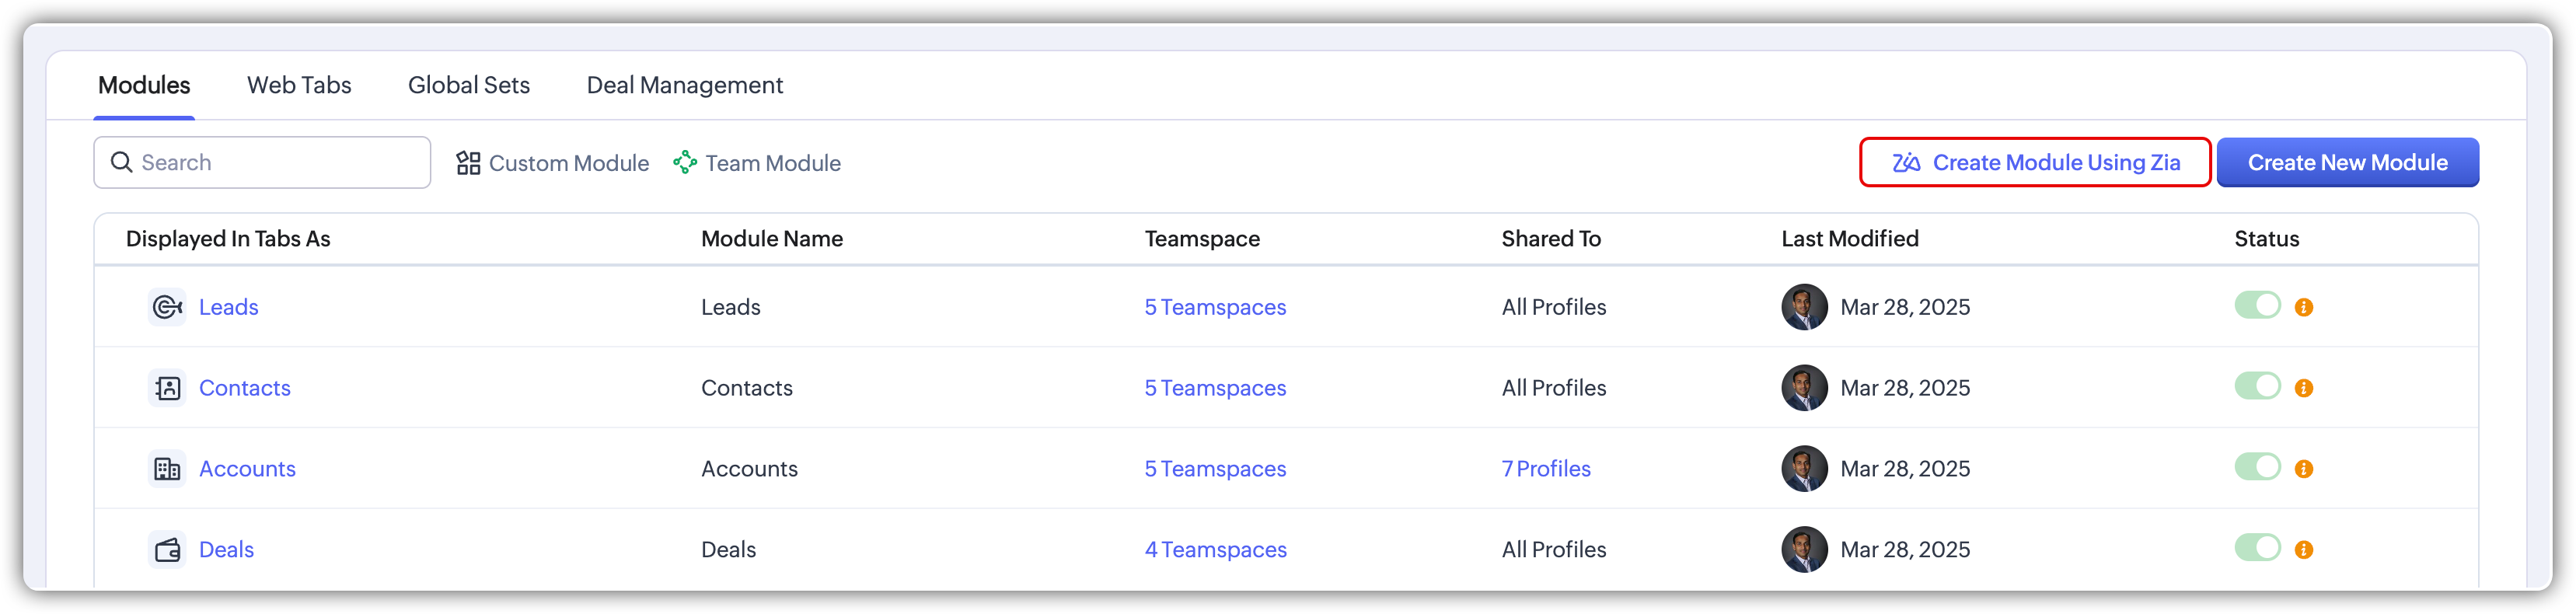Click the Leads module icon
2576x614 pixels.
tap(167, 307)
